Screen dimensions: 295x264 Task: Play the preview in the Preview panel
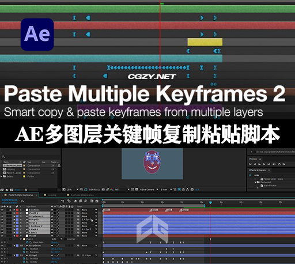coord(260,164)
